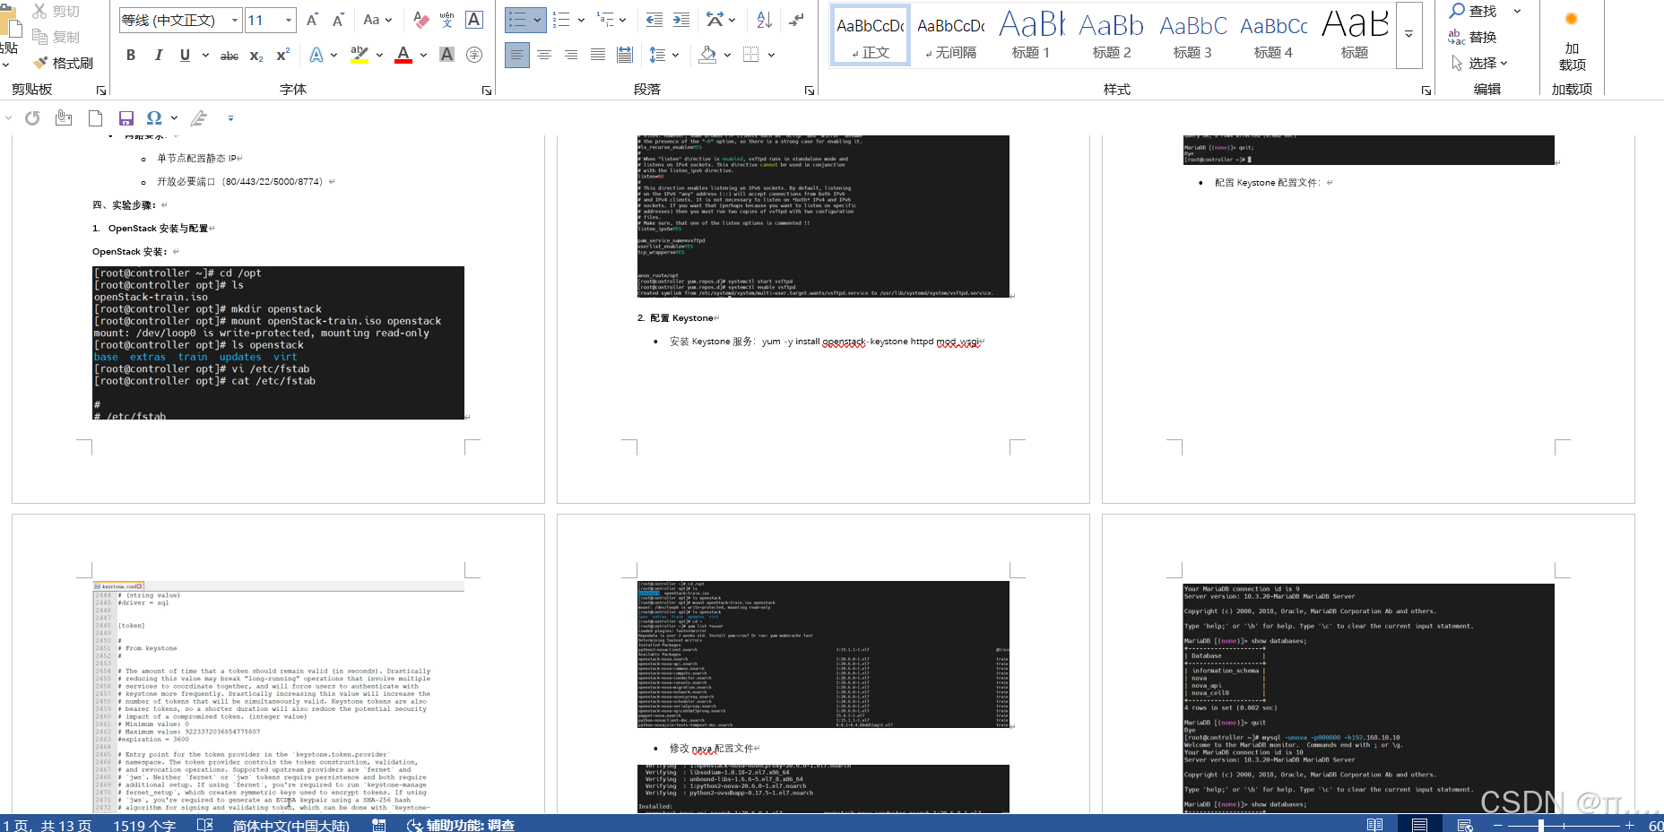
Task: Open the font name dropdown (等线)
Action: coord(236,20)
